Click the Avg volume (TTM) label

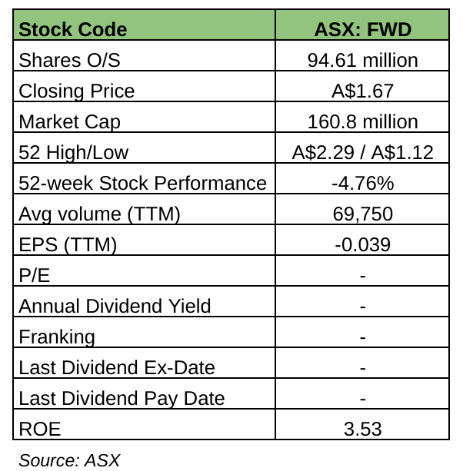(98, 214)
